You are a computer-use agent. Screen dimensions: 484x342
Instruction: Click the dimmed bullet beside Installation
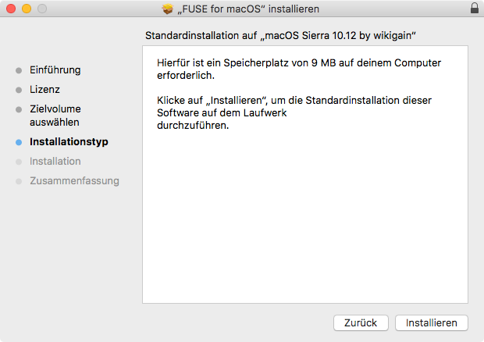pos(19,162)
